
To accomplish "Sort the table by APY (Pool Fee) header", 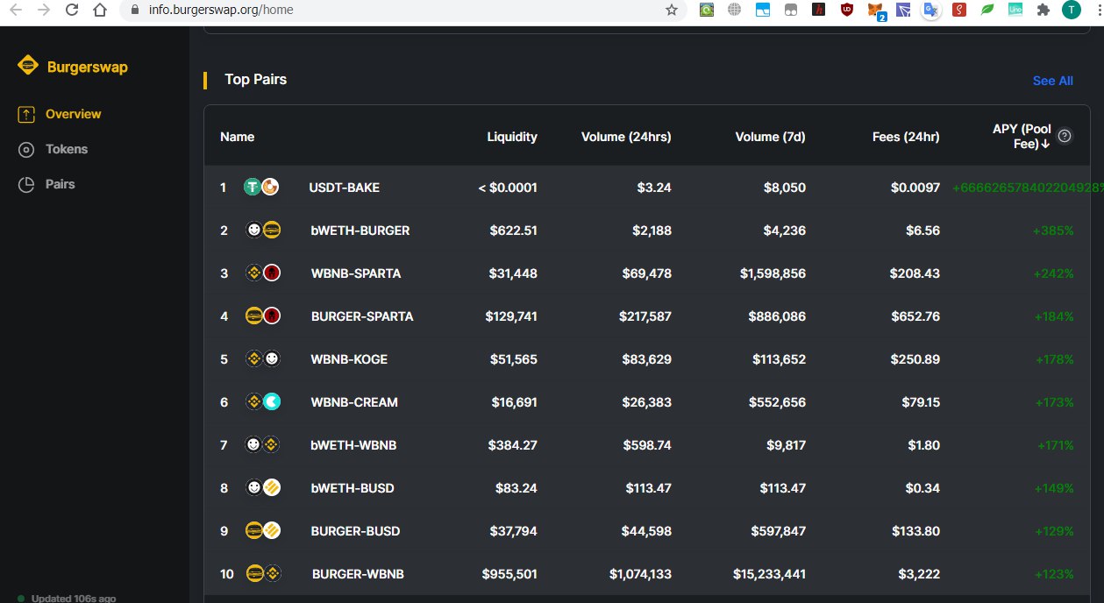I will coord(1022,136).
